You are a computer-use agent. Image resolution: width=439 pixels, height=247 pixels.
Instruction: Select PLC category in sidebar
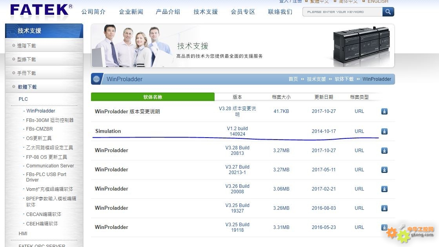(x=23, y=99)
